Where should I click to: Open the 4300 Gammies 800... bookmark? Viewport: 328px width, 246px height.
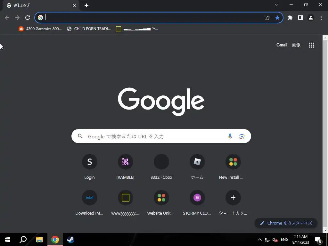tap(40, 29)
